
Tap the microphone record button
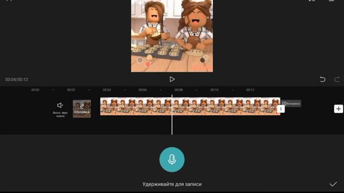coord(172,160)
